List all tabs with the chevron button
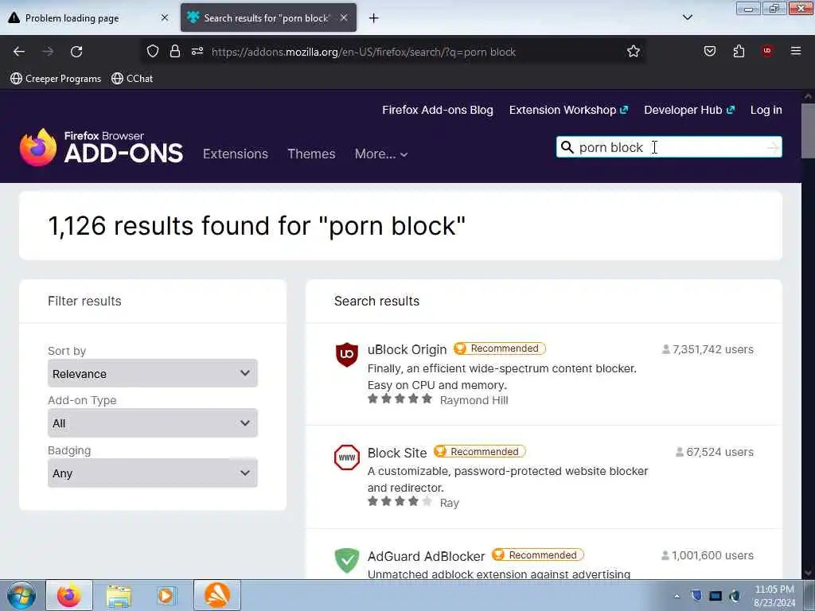815x611 pixels. [687, 18]
